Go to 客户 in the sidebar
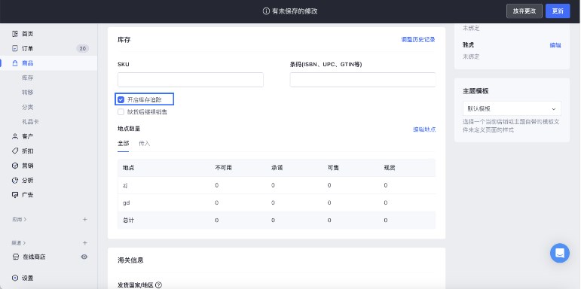Viewport: 581px width, 289px height. (x=28, y=136)
